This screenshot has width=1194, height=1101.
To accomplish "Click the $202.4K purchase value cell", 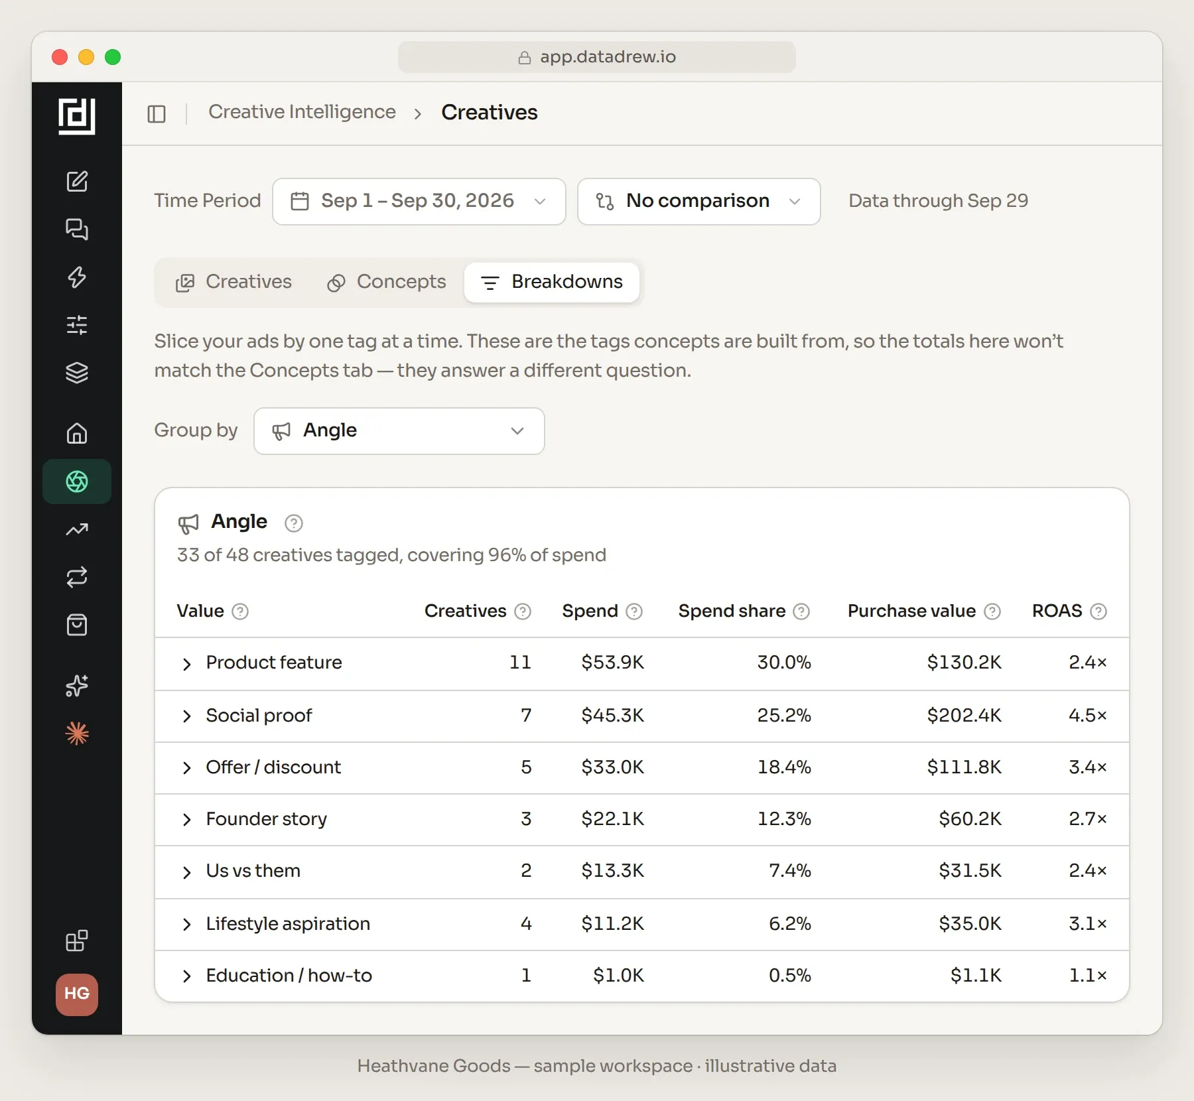I will click(x=964, y=716).
